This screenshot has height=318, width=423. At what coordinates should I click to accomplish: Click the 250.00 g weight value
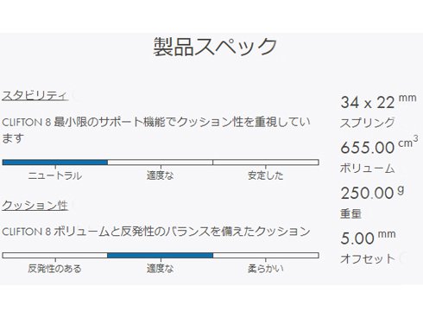tap(372, 193)
